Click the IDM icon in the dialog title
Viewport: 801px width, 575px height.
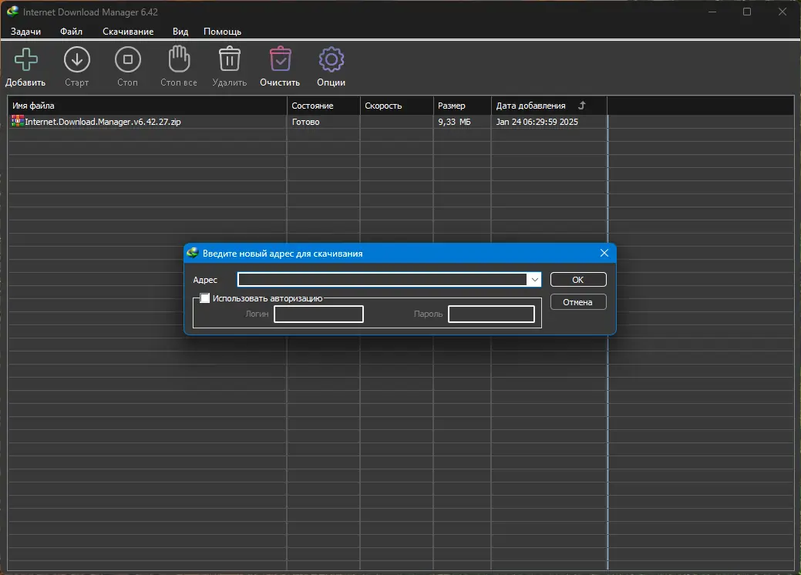point(193,254)
